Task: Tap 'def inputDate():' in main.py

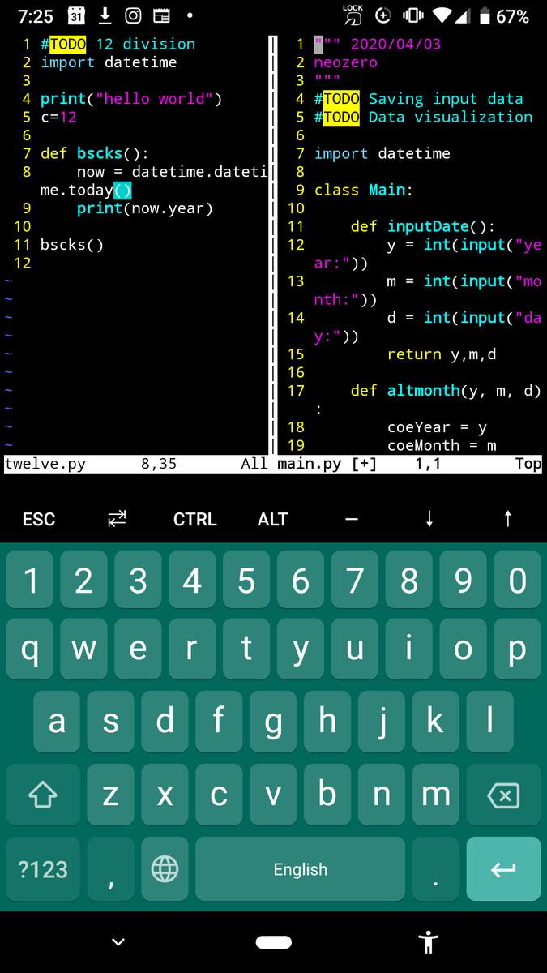Action: pos(423,226)
